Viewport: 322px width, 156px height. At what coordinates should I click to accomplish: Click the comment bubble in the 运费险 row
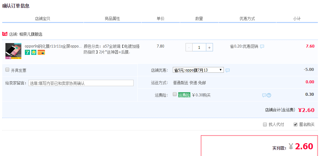[x=264, y=95]
